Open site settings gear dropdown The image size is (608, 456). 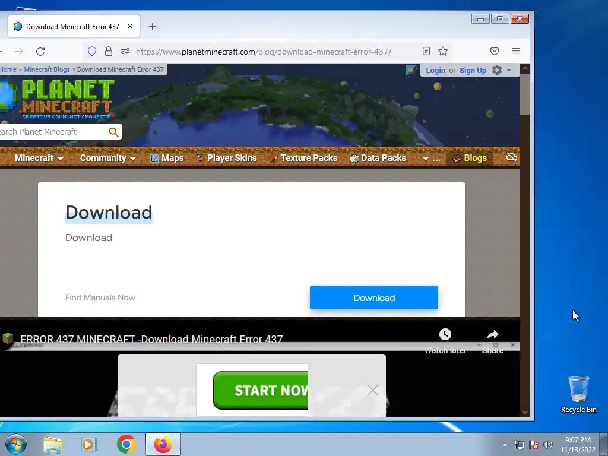[501, 70]
